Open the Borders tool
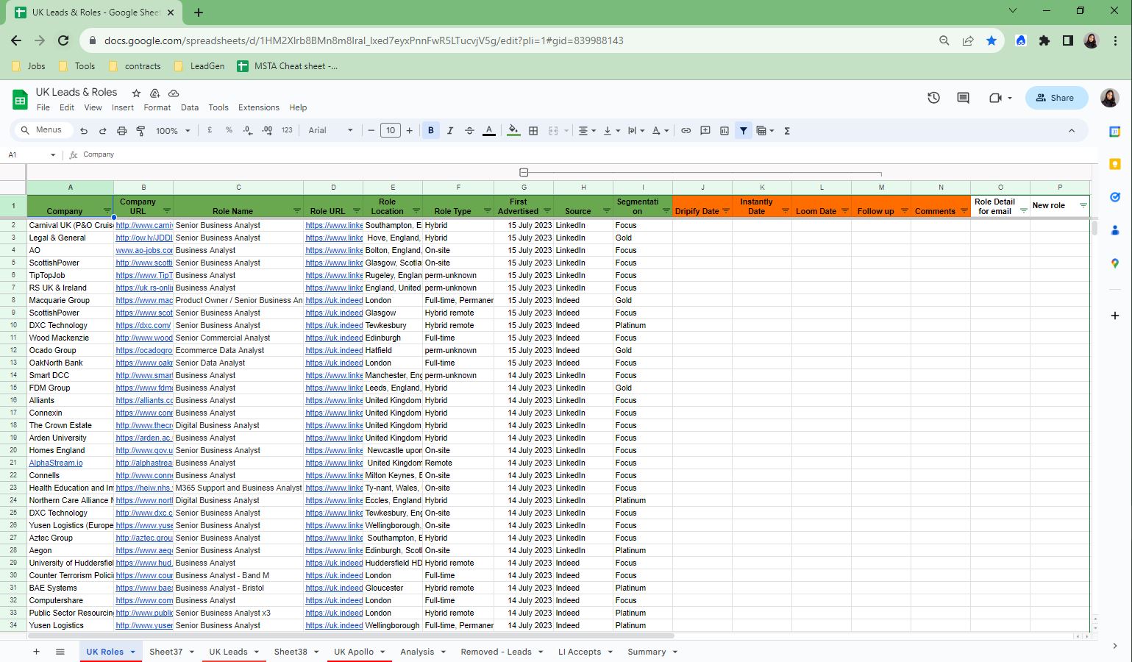1132x662 pixels. tap(533, 131)
